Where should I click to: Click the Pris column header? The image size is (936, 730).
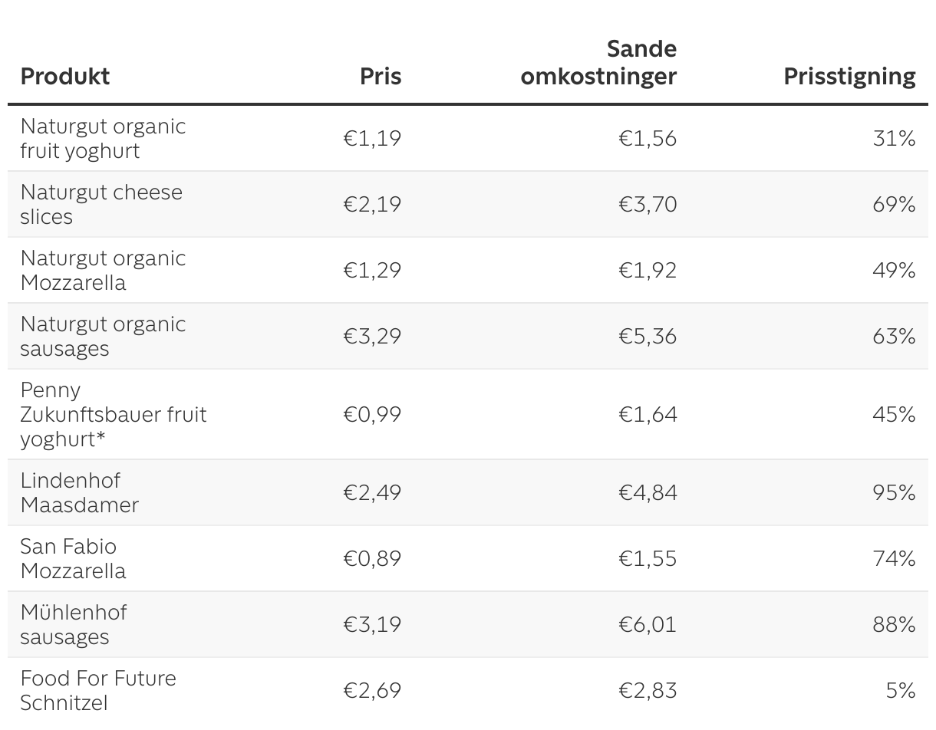(381, 77)
